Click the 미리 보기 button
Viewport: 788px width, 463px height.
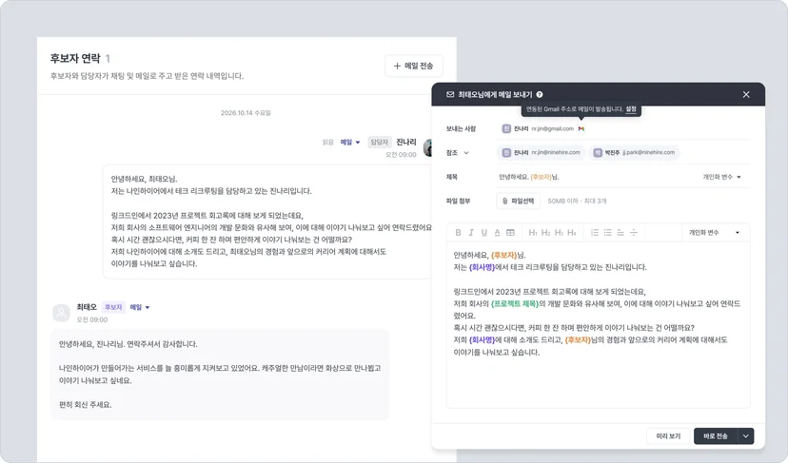[x=668, y=435]
